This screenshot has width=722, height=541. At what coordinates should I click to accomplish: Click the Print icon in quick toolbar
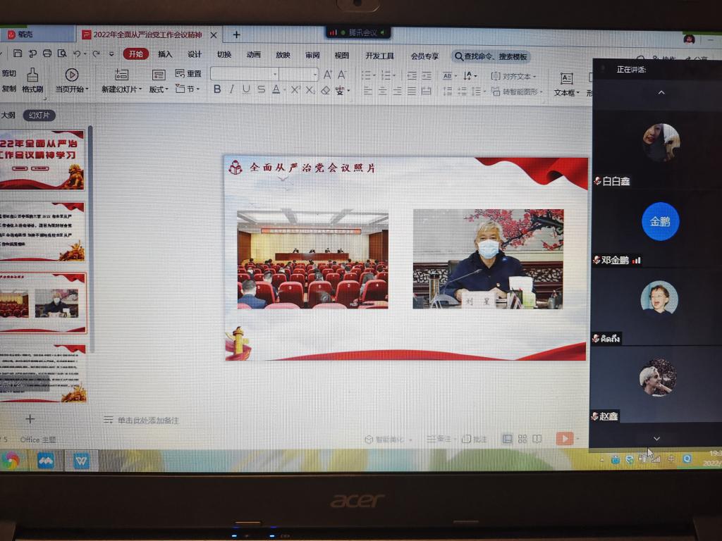coord(47,54)
